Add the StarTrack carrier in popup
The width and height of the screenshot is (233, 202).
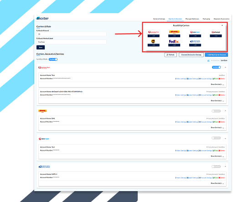click(x=195, y=36)
